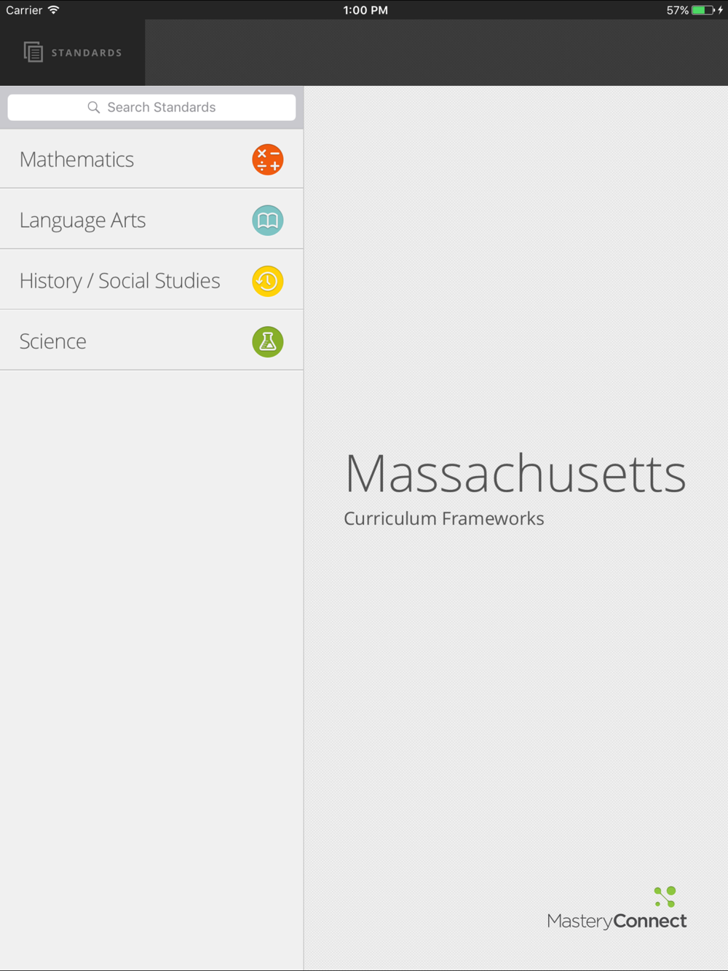Click the MasteryConnect green logo icon
This screenshot has height=971, width=728.
[665, 897]
